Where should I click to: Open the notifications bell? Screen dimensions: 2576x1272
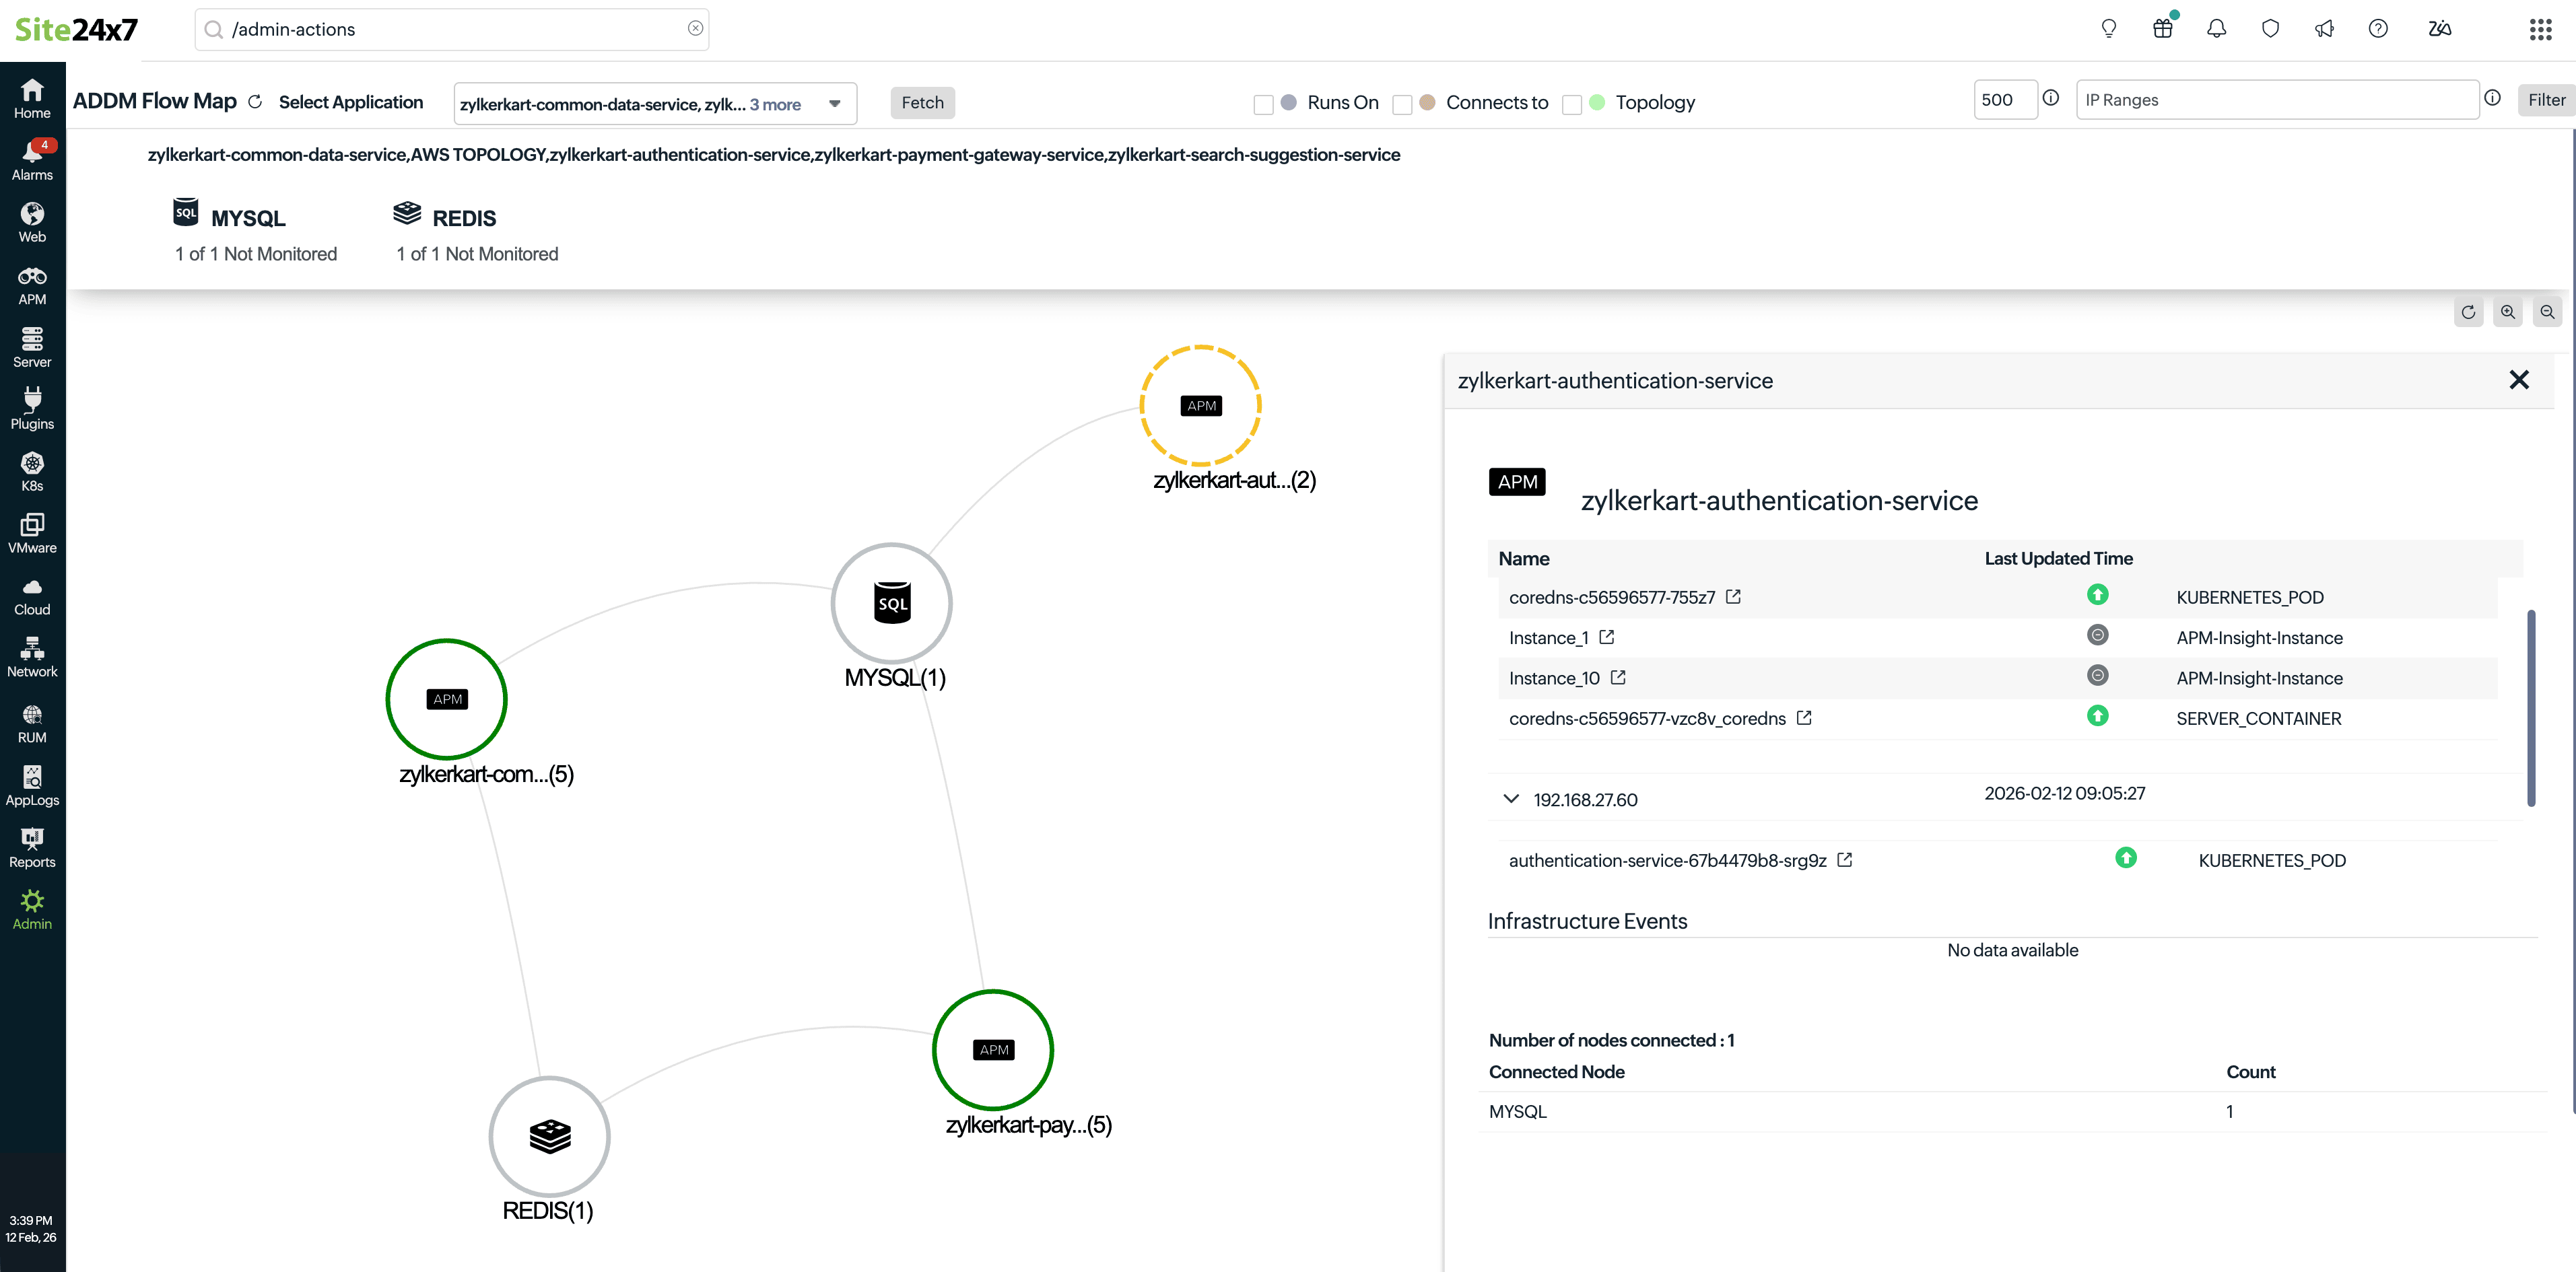[2216, 28]
